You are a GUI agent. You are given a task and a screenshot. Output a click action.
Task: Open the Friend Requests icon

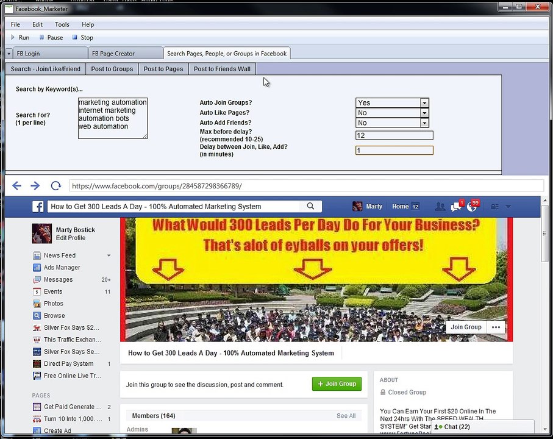(x=440, y=207)
